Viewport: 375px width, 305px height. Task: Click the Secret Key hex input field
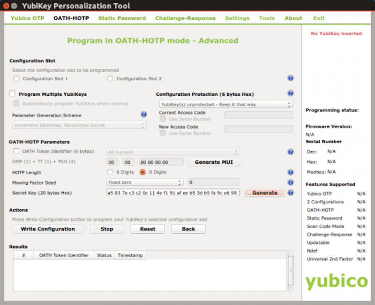point(173,193)
